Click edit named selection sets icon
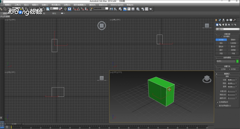The height and width of the screenshot is (129, 240). [91, 9]
